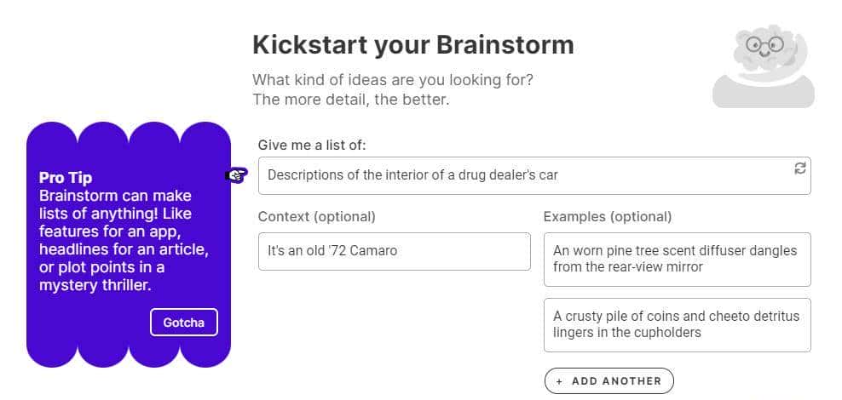Screen dimensions: 842x400
Task: Click the pointing hand icon beside the tip
Action: pos(236,175)
